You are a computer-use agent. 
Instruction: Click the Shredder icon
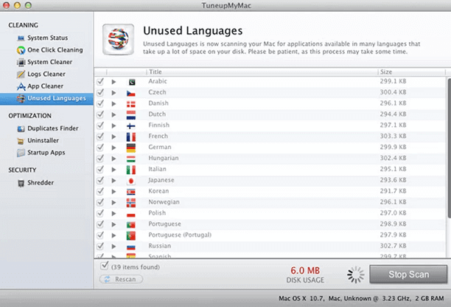pyautogui.click(x=21, y=183)
